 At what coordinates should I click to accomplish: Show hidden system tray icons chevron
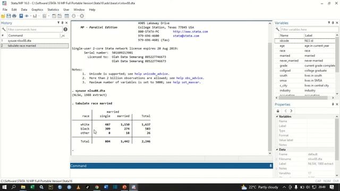point(284,187)
